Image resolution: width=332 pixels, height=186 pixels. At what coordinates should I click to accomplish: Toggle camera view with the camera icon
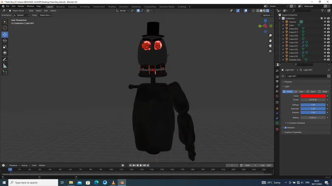point(270,46)
